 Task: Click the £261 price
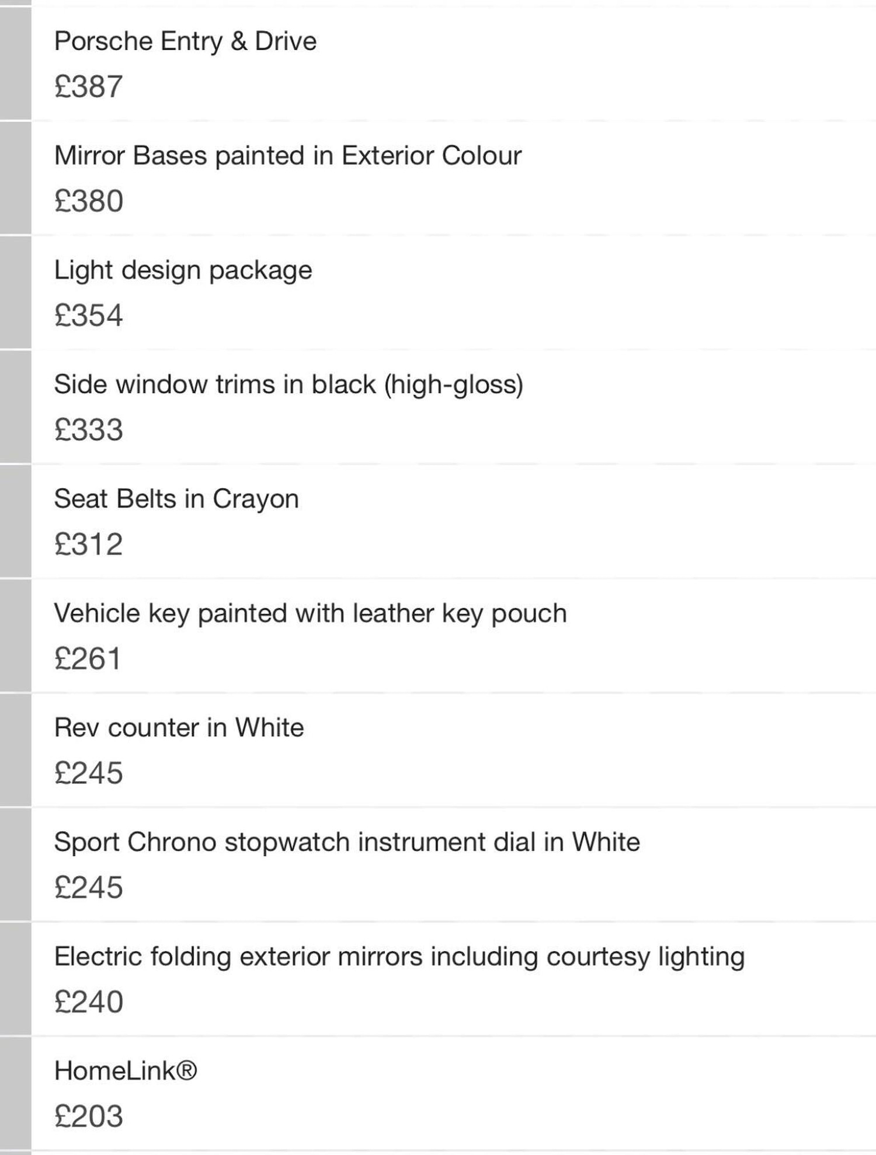(x=88, y=658)
